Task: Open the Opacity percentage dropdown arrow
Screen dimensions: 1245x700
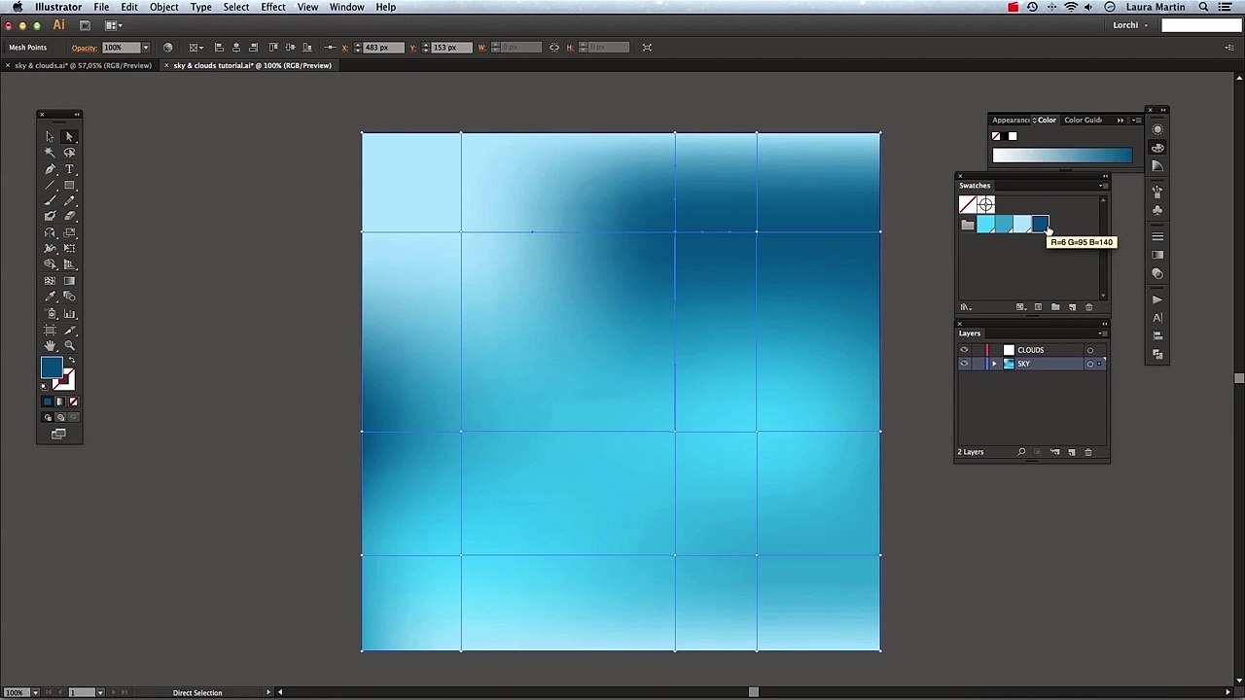Action: click(146, 48)
